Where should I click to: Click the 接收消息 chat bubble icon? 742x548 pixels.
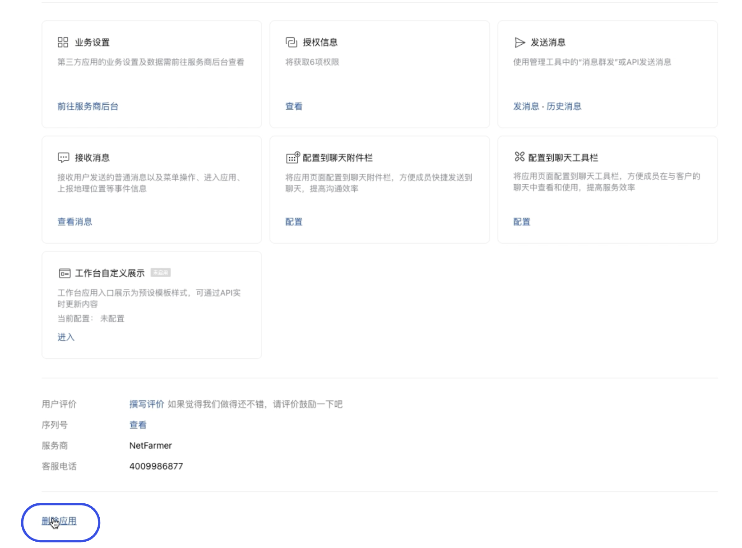[64, 157]
